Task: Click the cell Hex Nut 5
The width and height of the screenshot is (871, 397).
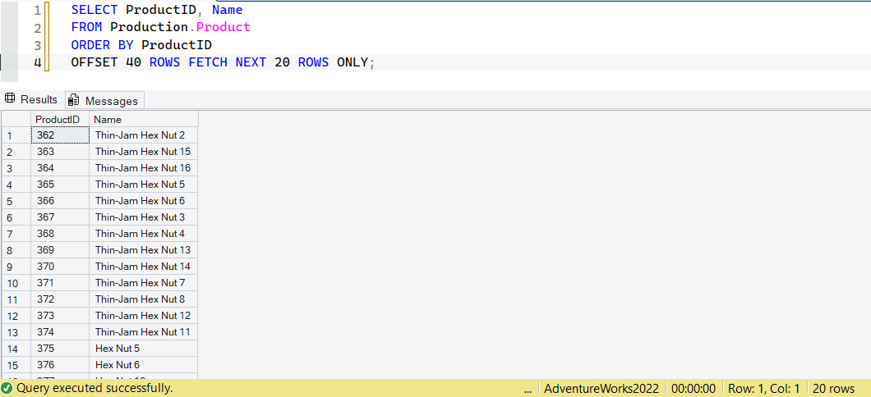Action: [143, 349]
